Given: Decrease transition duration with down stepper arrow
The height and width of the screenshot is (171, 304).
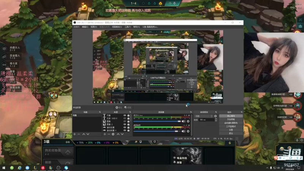Looking at the screenshot, I should point(216,121).
